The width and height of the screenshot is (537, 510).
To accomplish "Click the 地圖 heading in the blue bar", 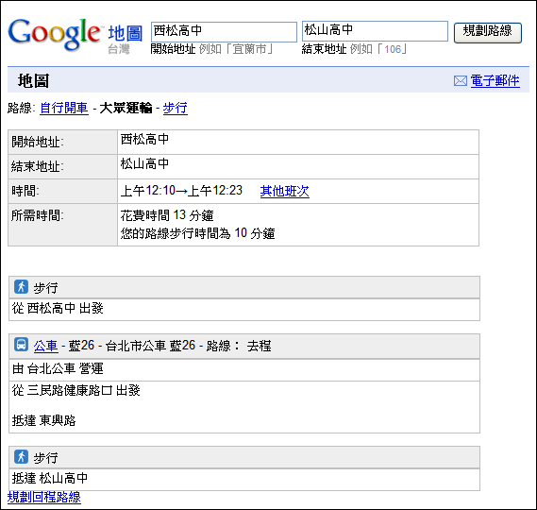I will pyautogui.click(x=34, y=81).
